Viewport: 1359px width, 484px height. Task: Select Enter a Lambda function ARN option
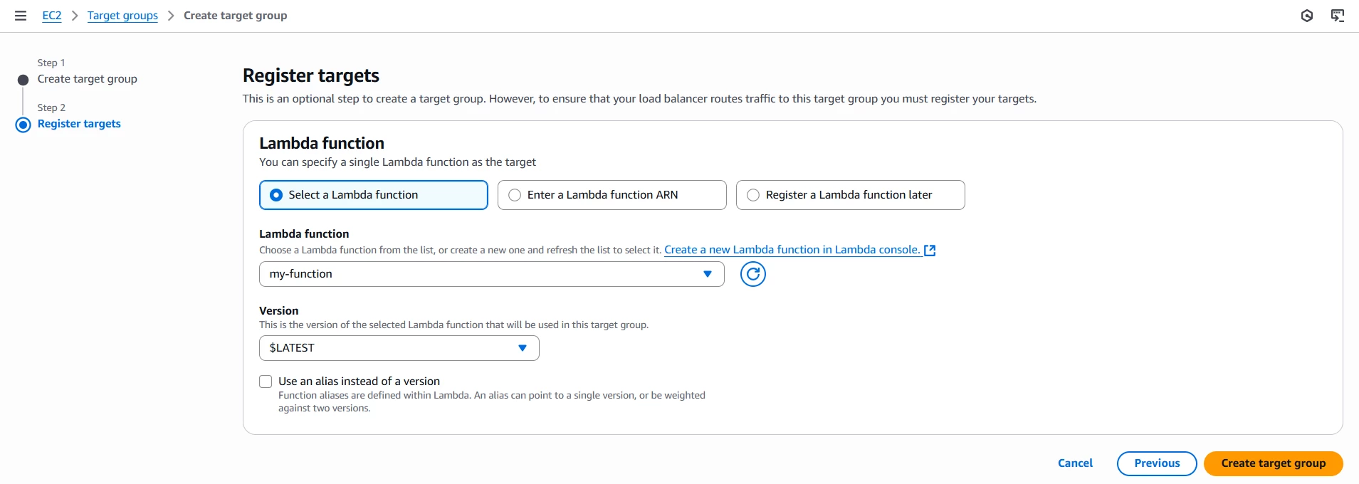click(612, 195)
